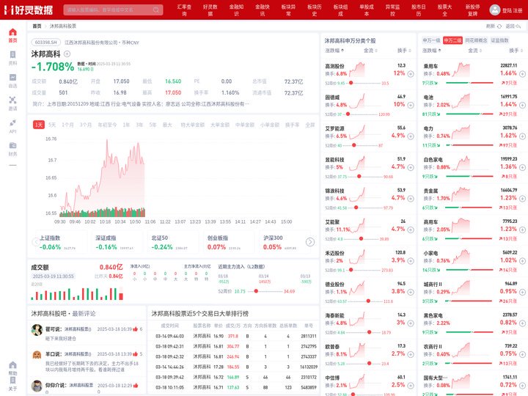Focus the stock code search field
528x396 pixels.
113,10
